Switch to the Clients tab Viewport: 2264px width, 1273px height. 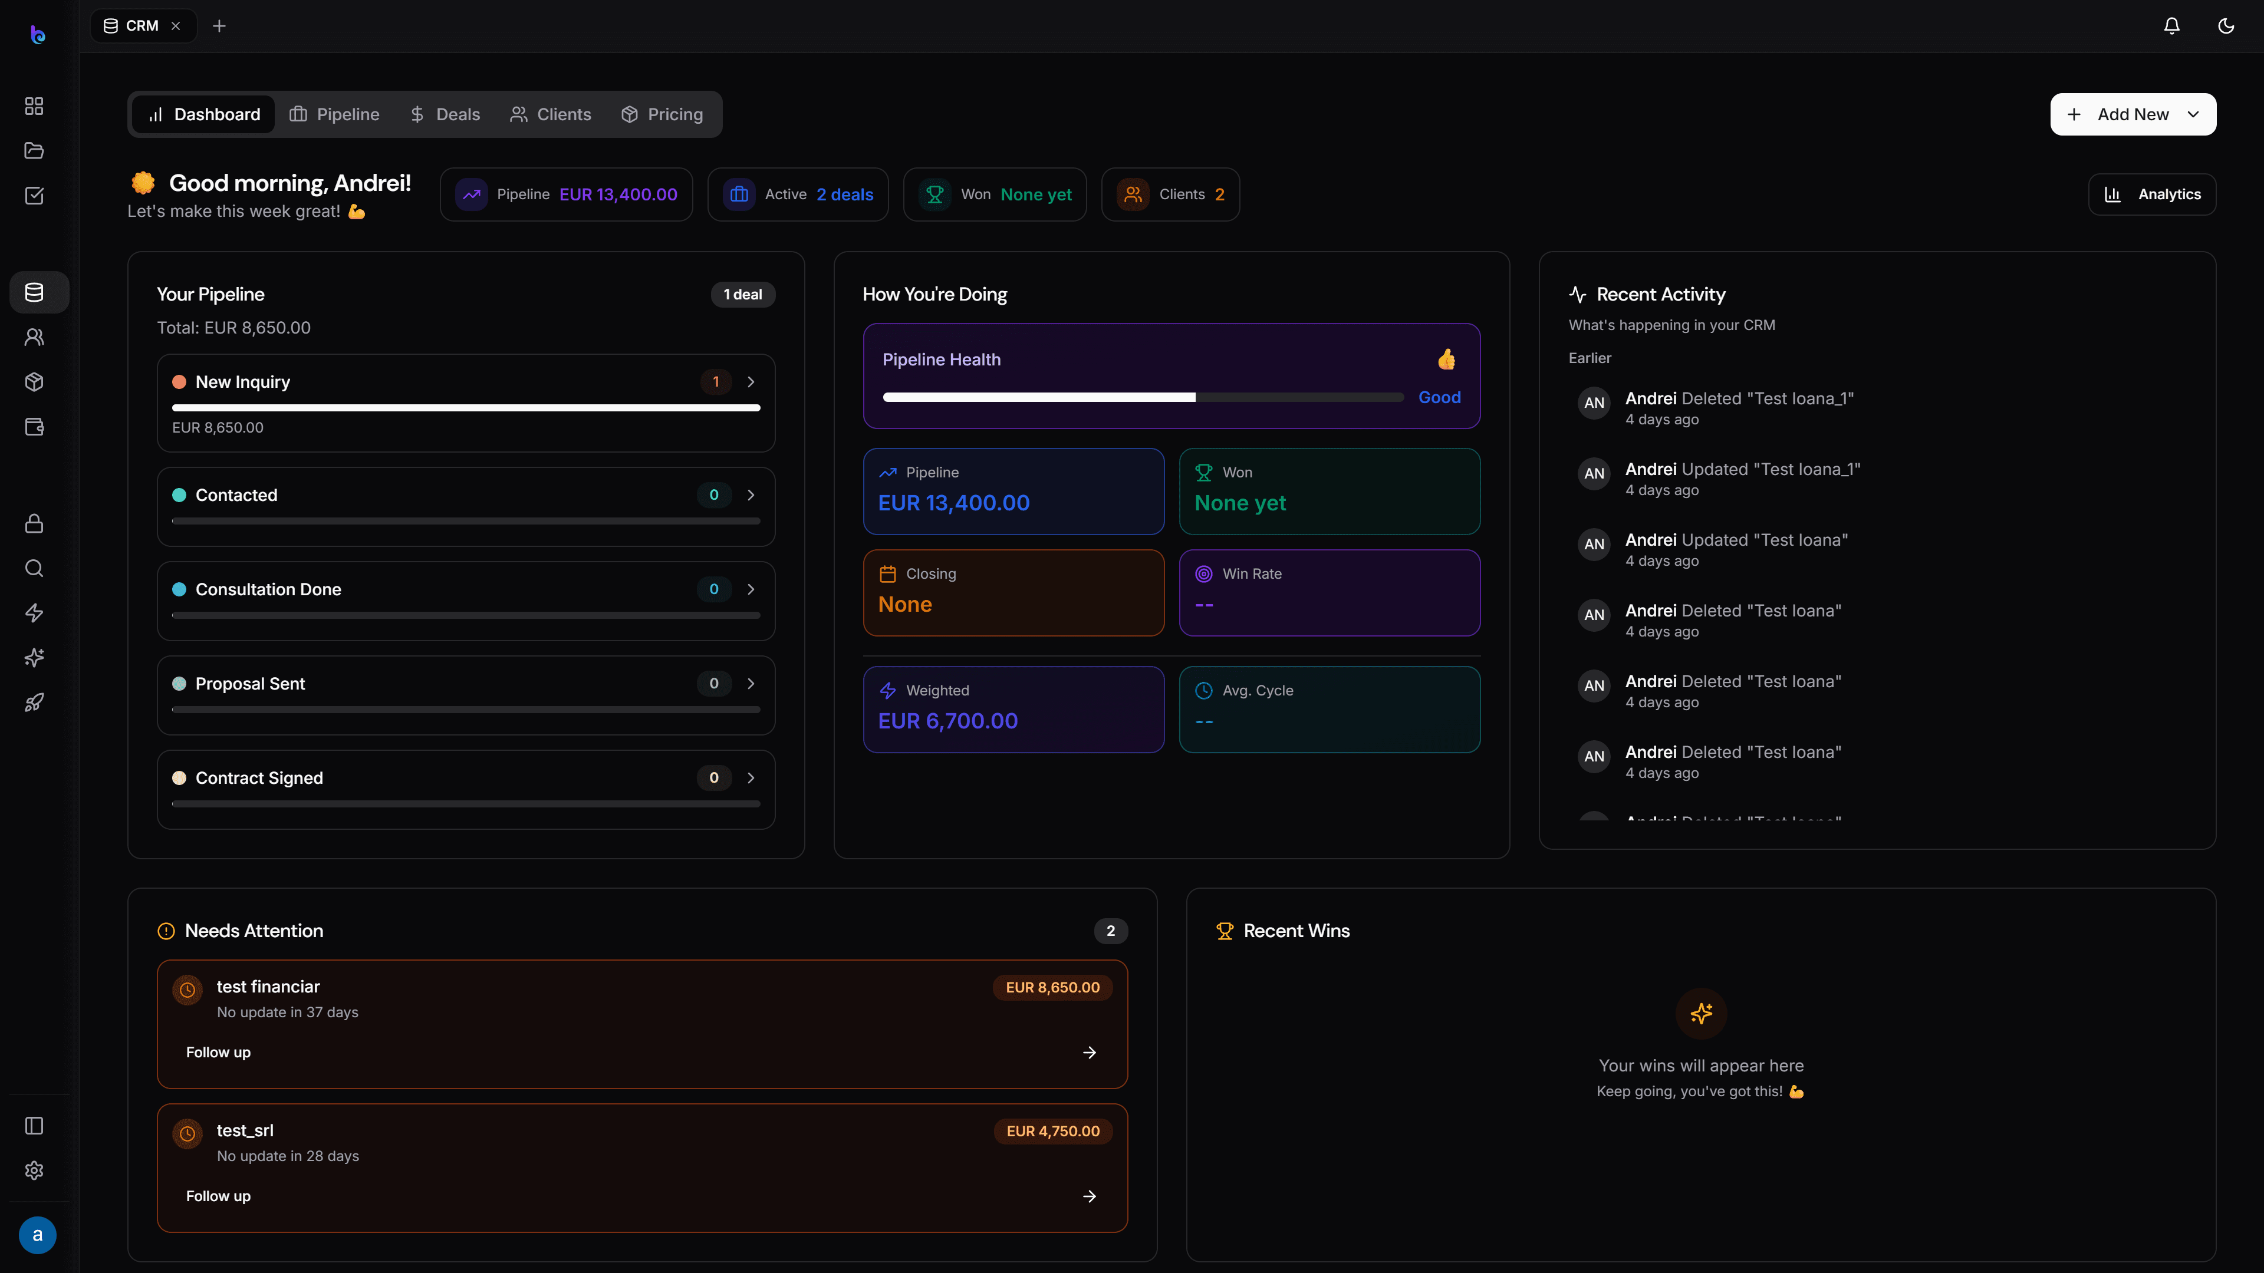[x=551, y=114]
